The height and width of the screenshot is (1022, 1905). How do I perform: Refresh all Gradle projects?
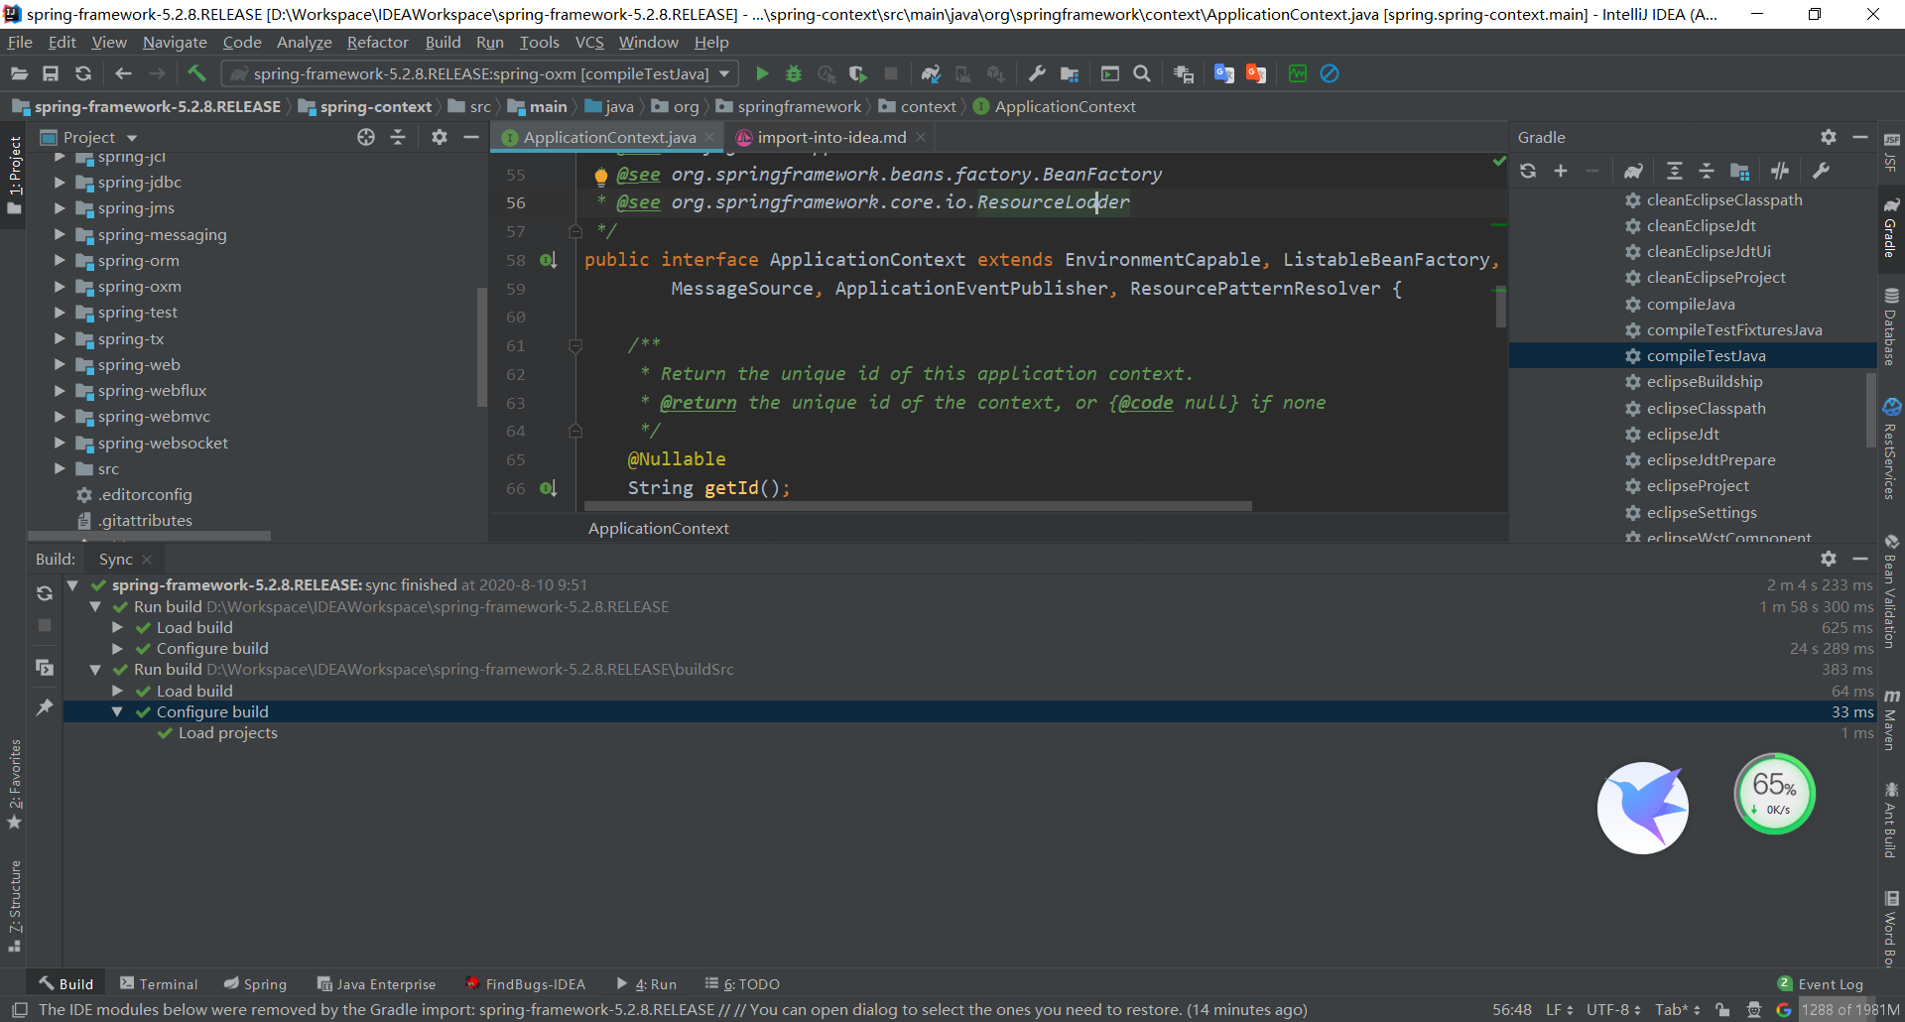coord(1528,171)
